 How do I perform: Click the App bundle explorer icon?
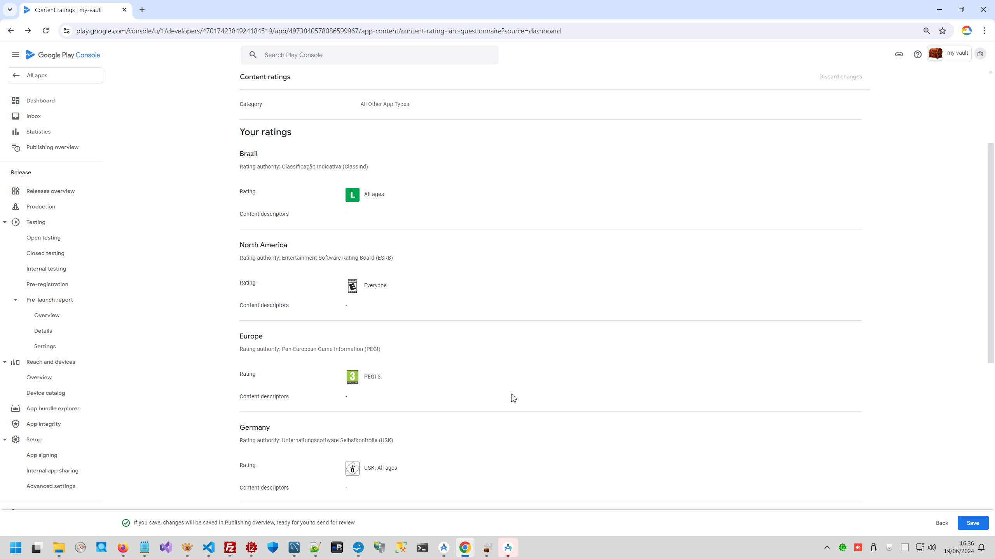[16, 408]
